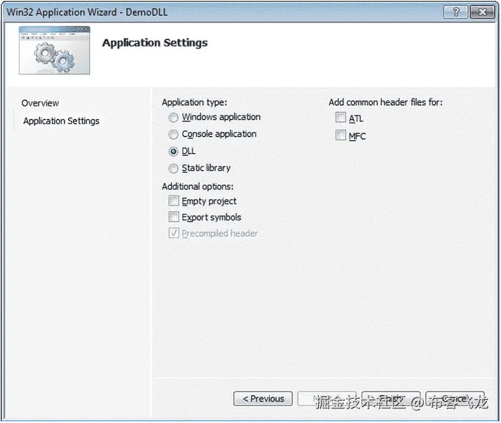Click the gears wizard banner image
This screenshot has height=423, width=501.
(x=54, y=50)
